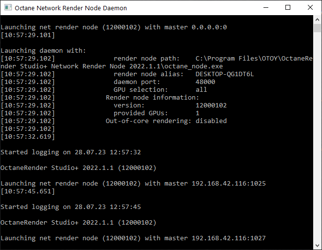
Task: Click the vertical scrollbar thumb
Action: pos(318,27)
